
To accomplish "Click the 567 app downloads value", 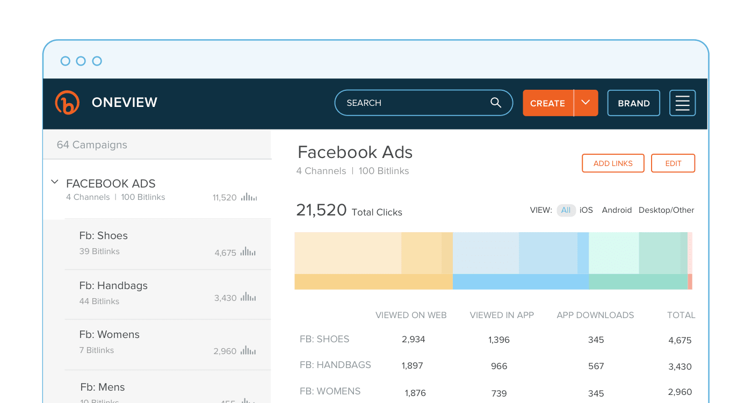I will click(x=596, y=366).
